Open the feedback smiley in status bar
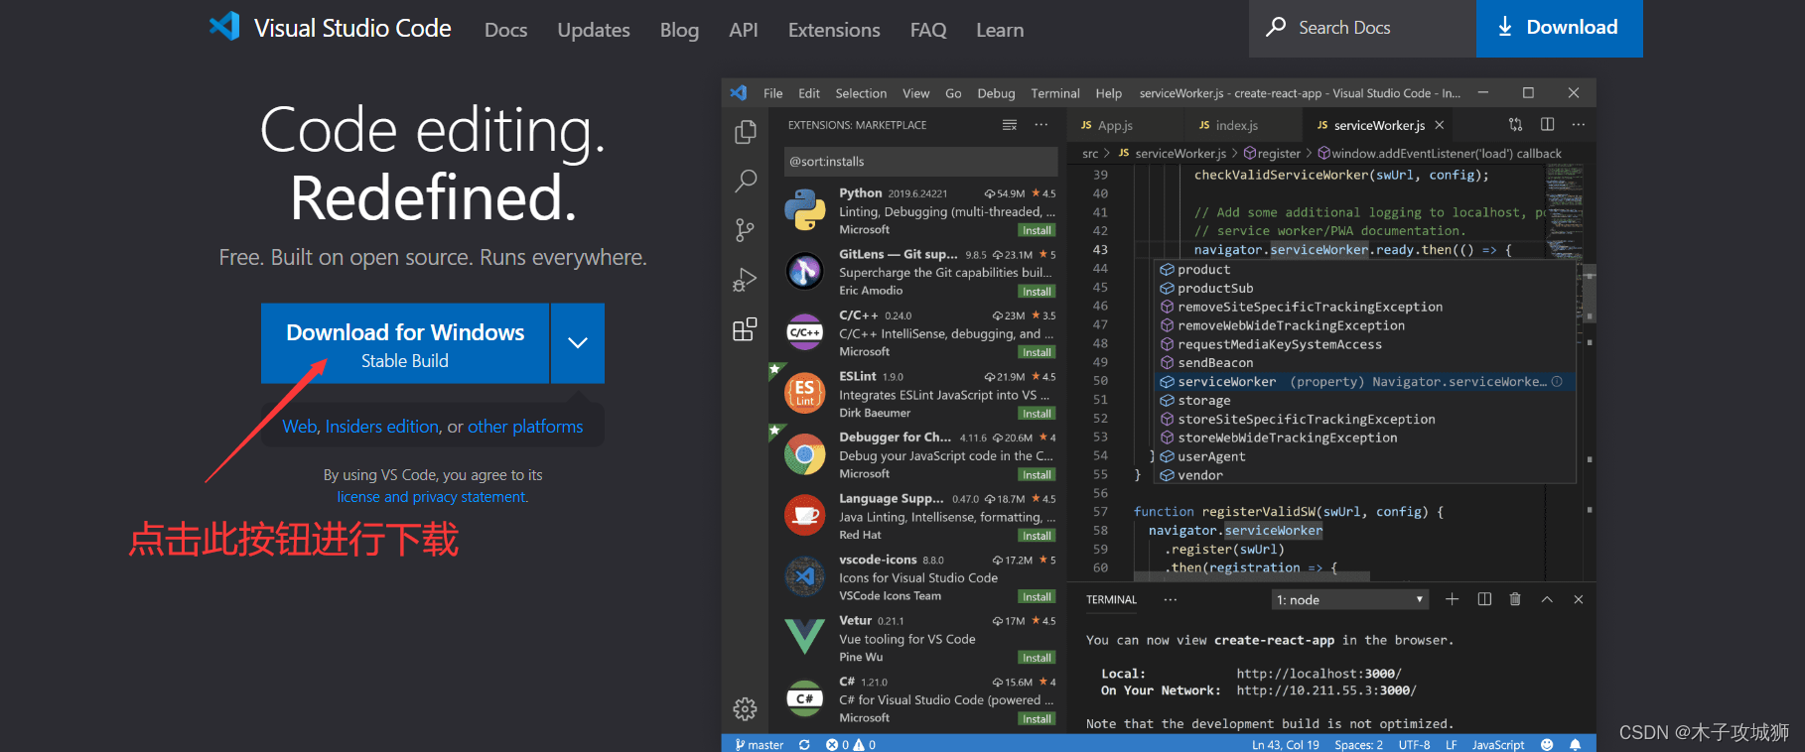1805x752 pixels. tap(1547, 744)
